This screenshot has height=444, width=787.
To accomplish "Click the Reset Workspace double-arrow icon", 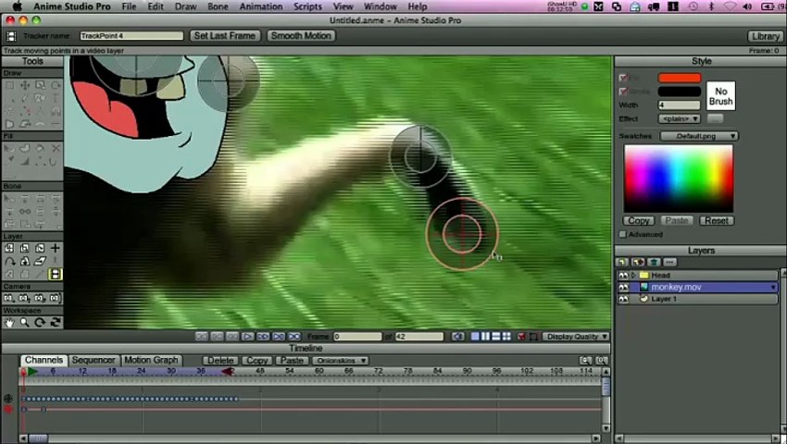I will click(55, 322).
